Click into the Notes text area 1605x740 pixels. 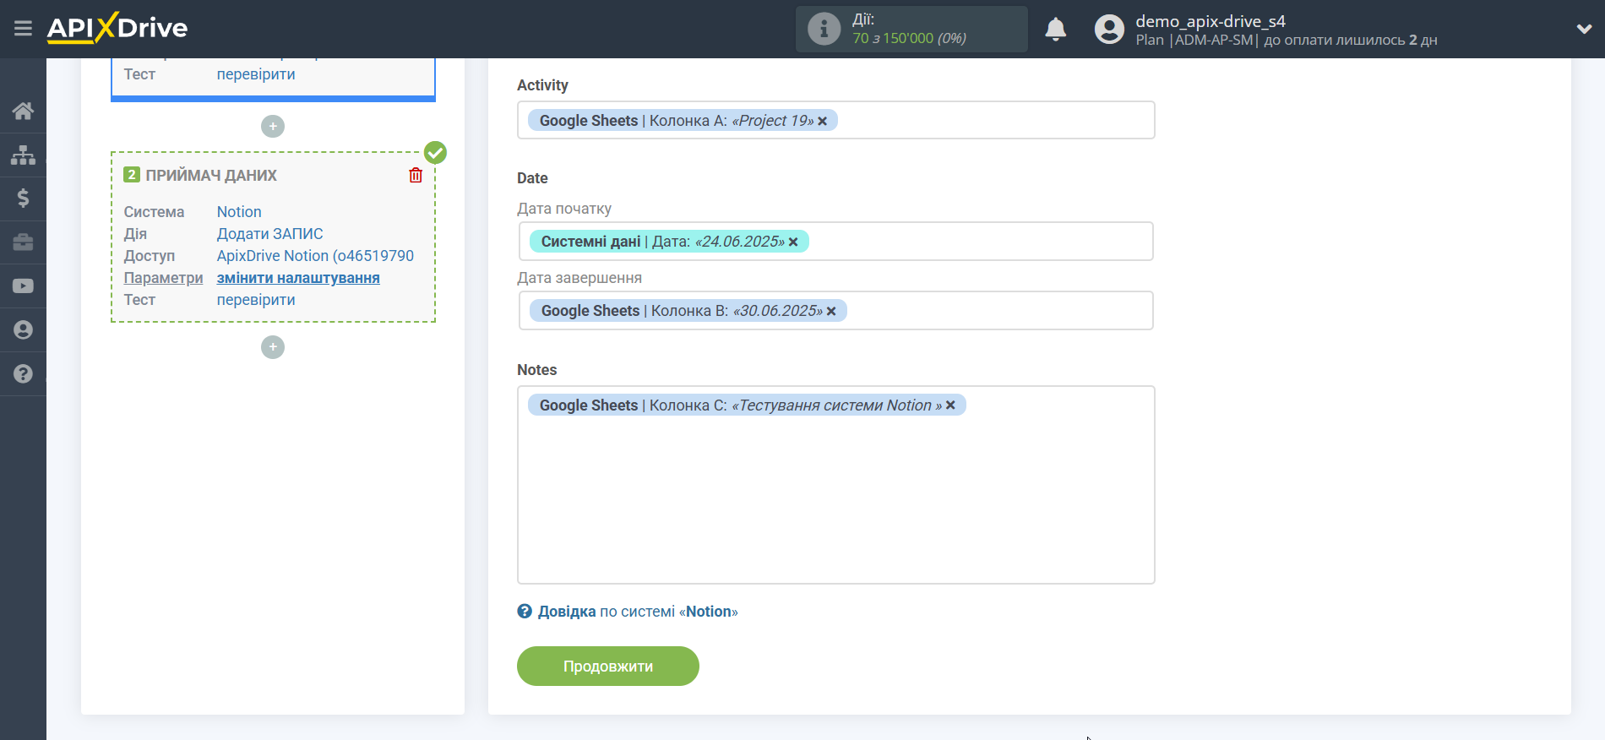click(835, 485)
